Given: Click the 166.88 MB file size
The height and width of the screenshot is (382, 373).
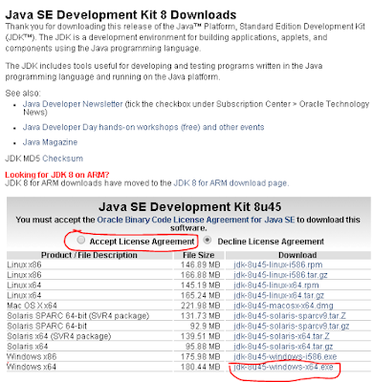Looking at the screenshot, I should (x=201, y=275).
